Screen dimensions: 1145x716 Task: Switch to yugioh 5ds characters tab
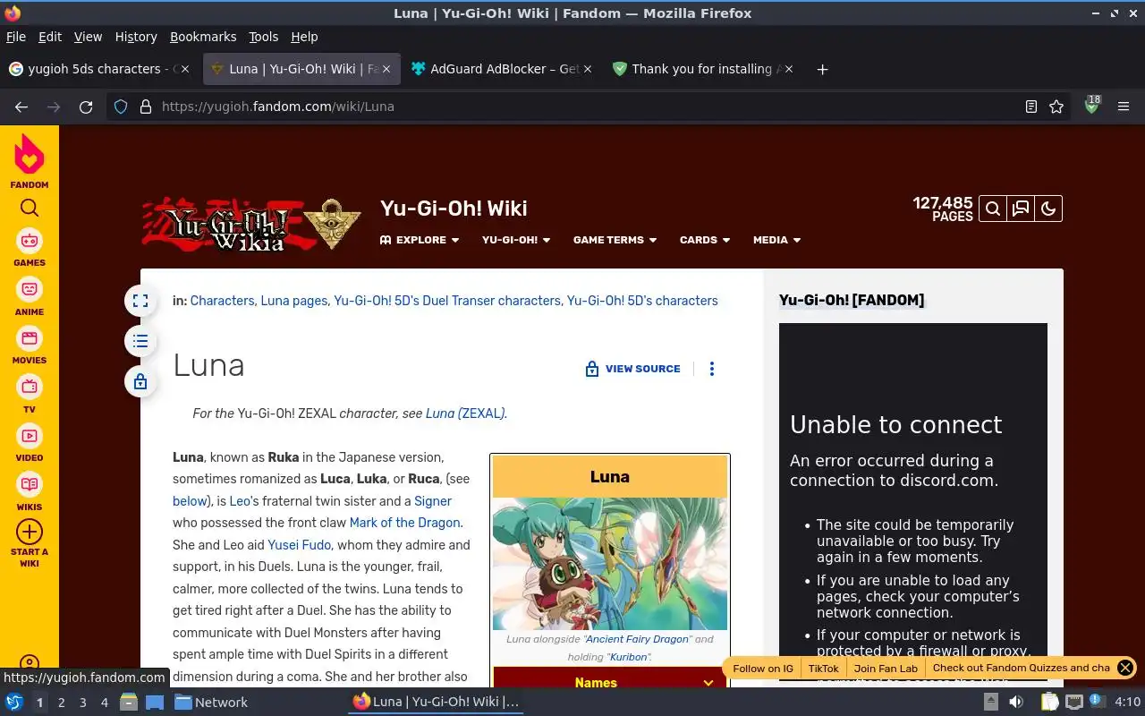point(101,69)
